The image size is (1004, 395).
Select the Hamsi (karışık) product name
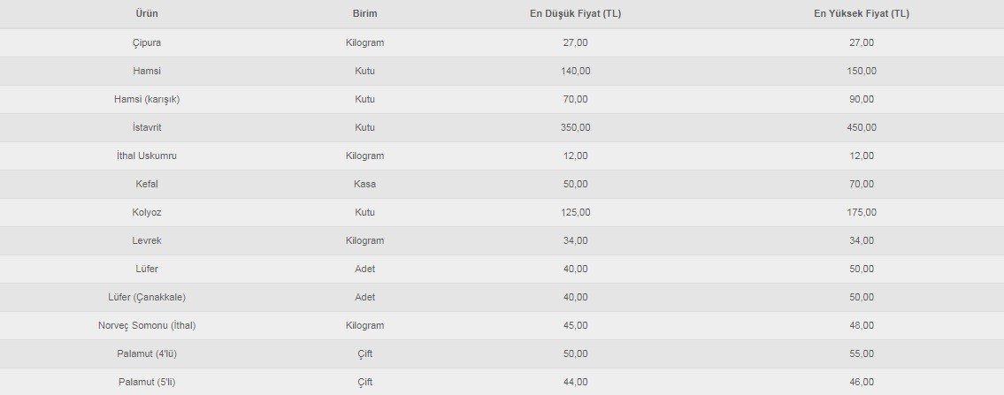pos(147,99)
